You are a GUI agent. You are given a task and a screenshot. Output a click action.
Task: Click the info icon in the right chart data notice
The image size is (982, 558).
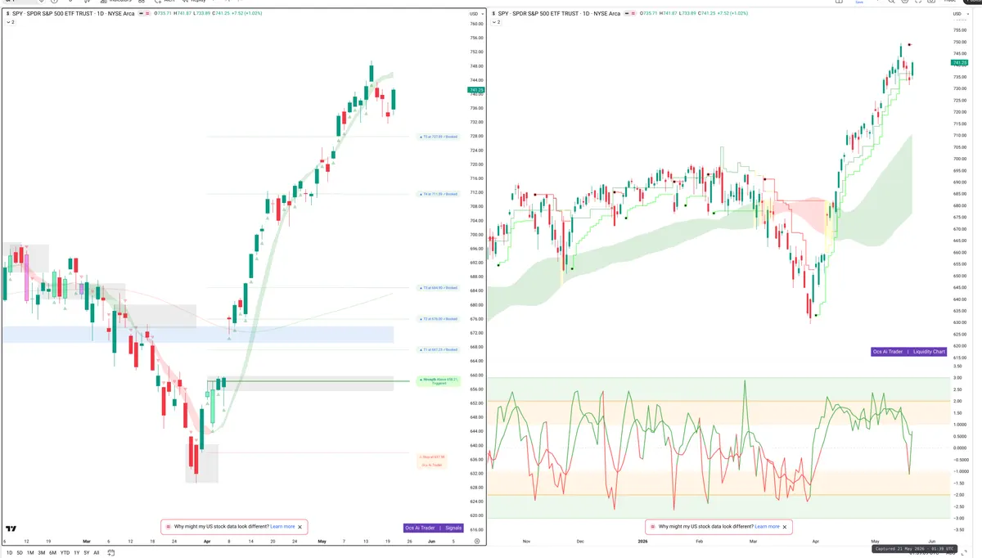click(x=652, y=527)
